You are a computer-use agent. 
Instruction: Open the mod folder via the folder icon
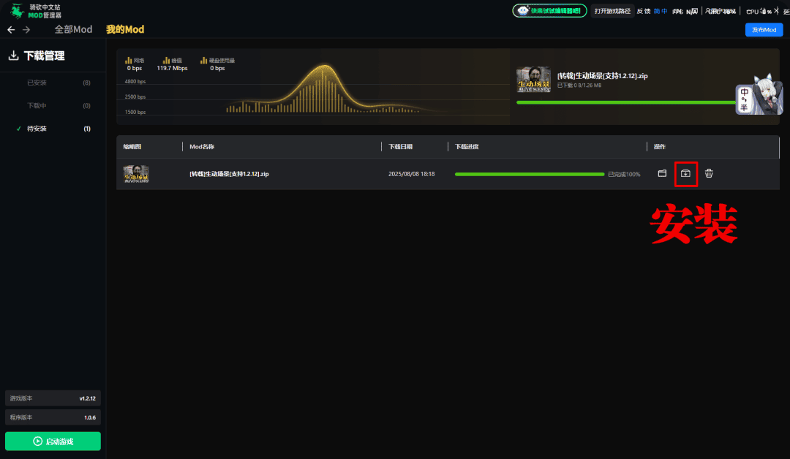point(662,174)
